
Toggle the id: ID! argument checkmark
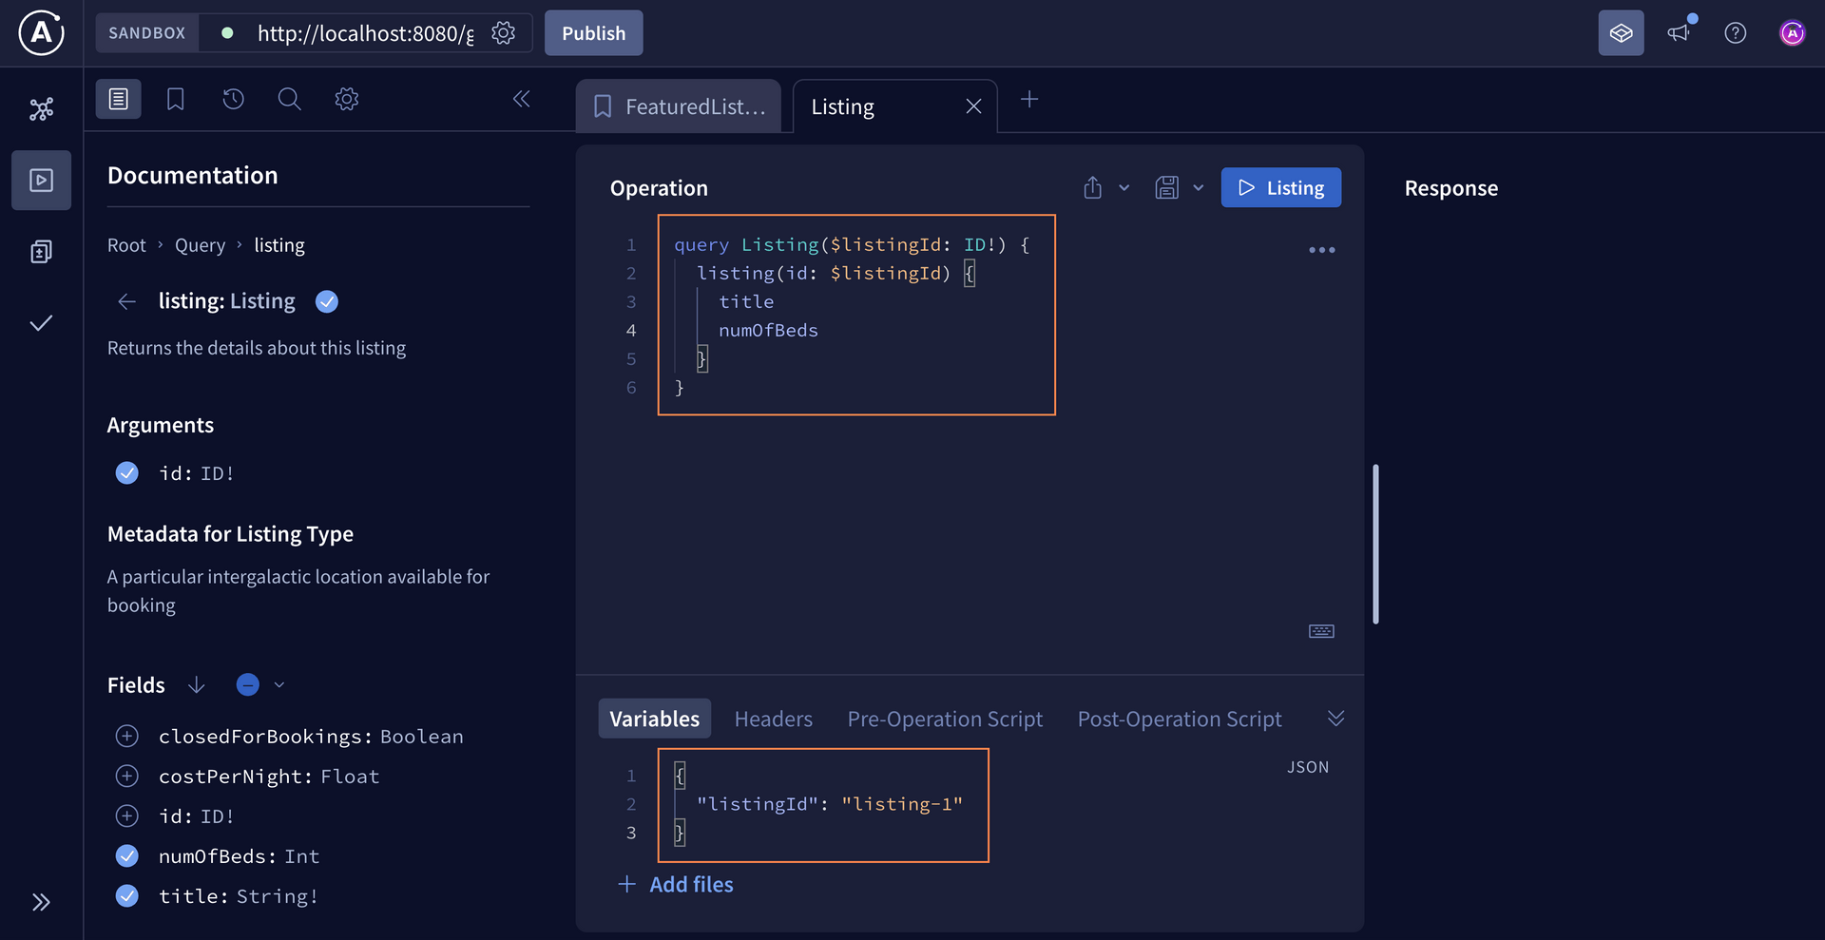[126, 472]
